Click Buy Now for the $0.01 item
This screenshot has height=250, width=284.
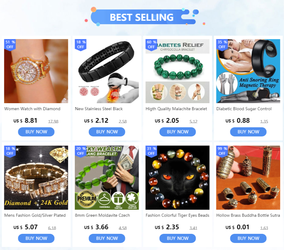(x=248, y=238)
